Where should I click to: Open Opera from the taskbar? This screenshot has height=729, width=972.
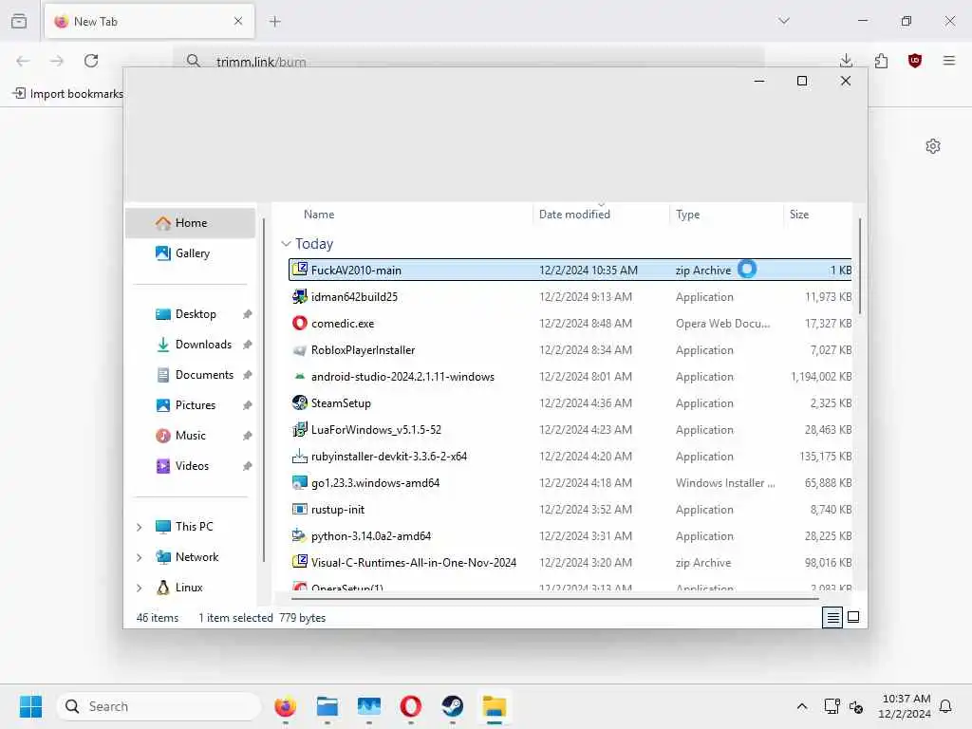(410, 706)
